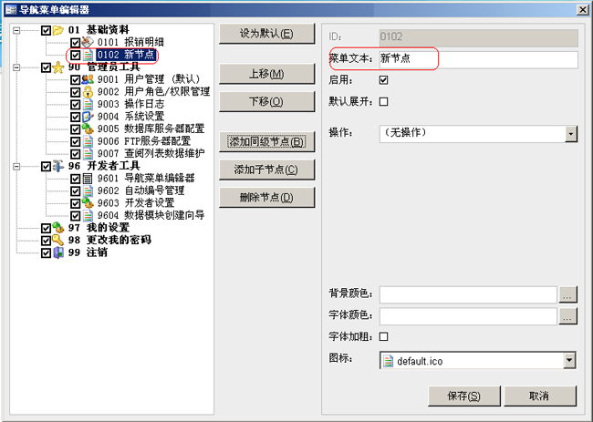Image resolution: width=593 pixels, height=422 pixels.
Task: Select tree row 9002 用户角色/权限管理
Action: tap(153, 92)
